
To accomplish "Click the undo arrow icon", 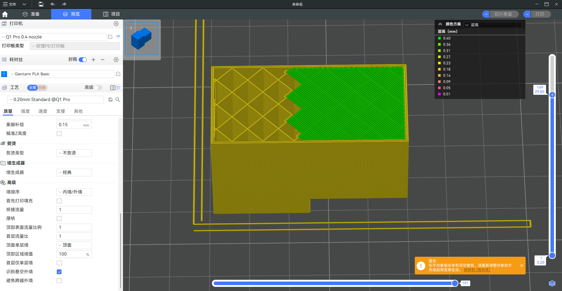I will coord(53,4).
